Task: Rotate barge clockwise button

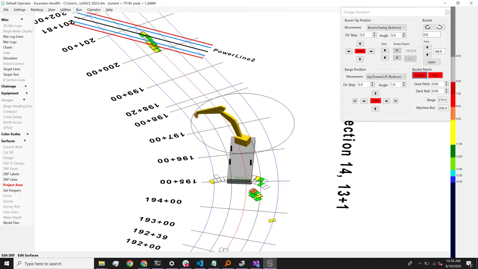Action: 395,101
